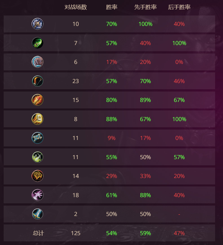Select the Warlock purple hand icon
The width and height of the screenshot is (223, 245).
click(x=37, y=195)
